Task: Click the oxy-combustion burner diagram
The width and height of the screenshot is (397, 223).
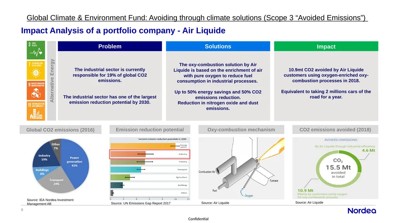Action: [241, 168]
